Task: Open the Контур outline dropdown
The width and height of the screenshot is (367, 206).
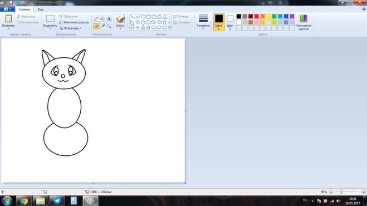Action: tap(182, 16)
